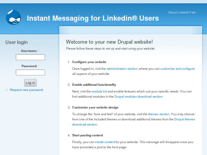Click the Enable additional functionality step title

pyautogui.click(x=94, y=85)
